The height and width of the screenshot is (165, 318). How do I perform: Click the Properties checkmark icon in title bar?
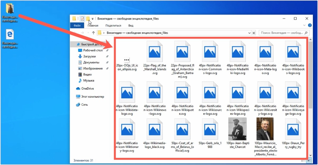point(82,19)
